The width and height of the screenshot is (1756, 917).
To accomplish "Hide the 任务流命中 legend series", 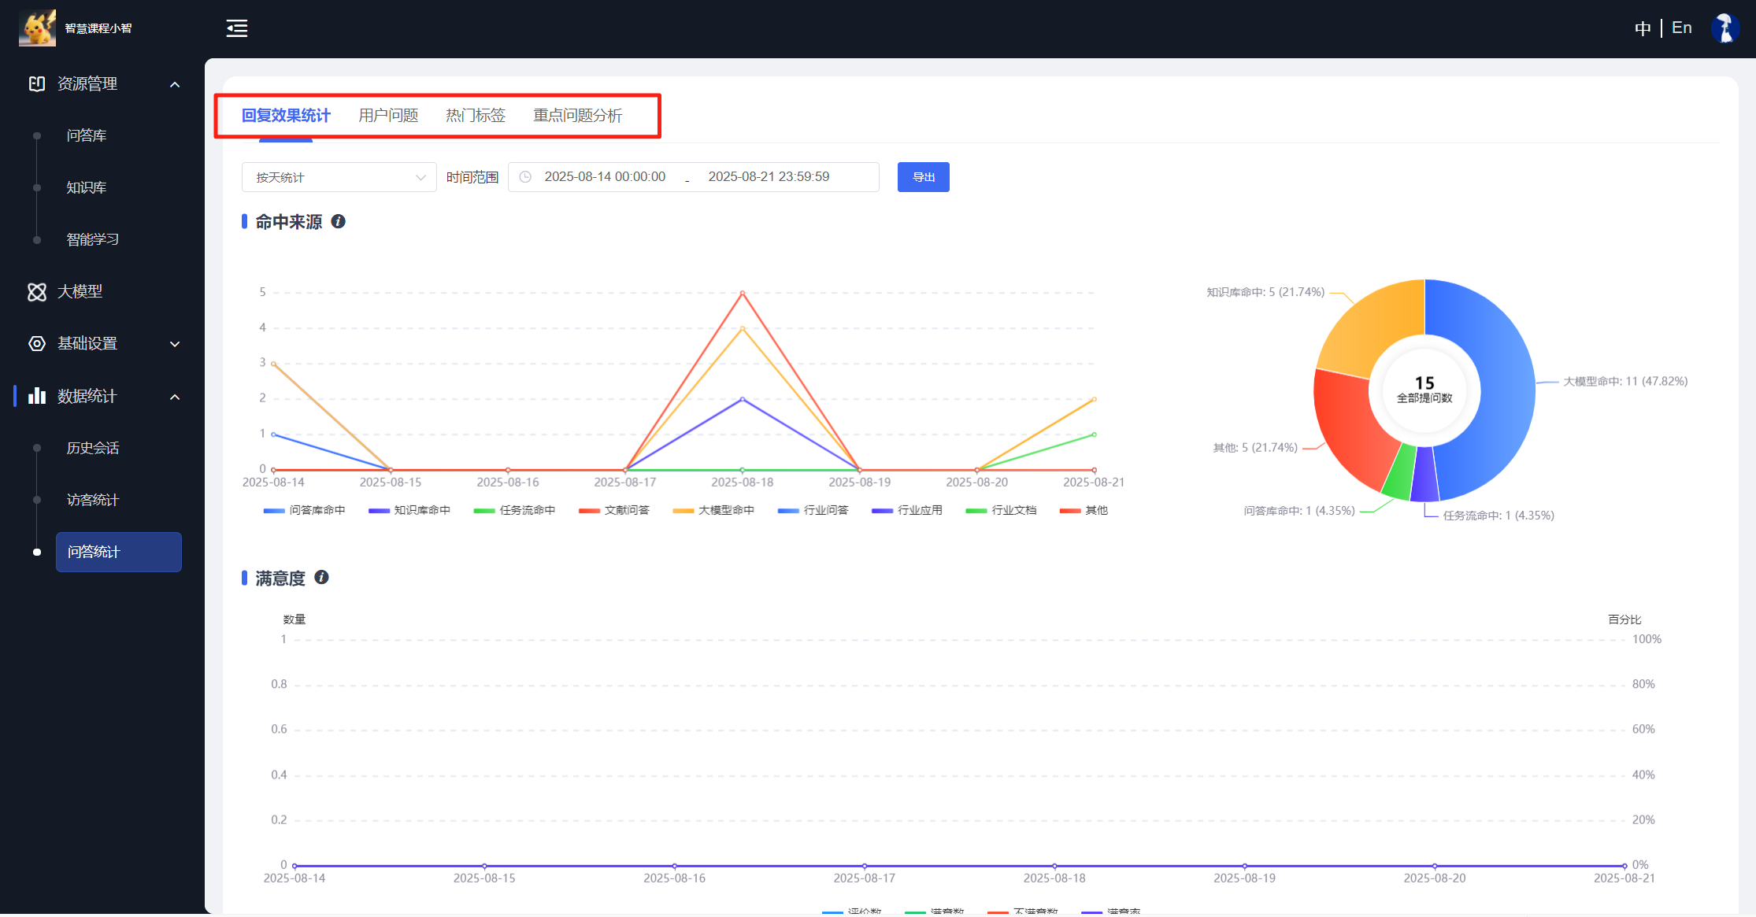I will [x=514, y=510].
